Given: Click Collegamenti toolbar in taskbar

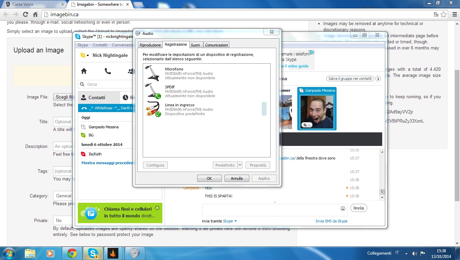Looking at the screenshot, I should [379, 253].
